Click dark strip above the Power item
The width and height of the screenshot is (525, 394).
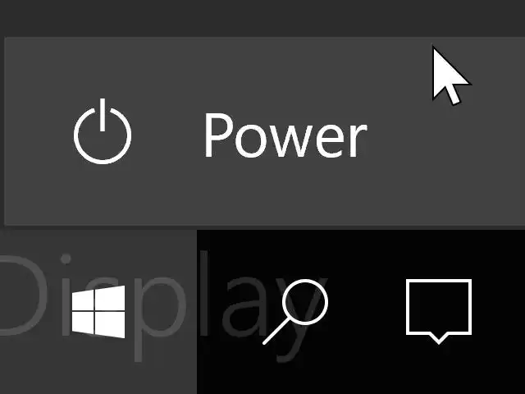(x=262, y=16)
